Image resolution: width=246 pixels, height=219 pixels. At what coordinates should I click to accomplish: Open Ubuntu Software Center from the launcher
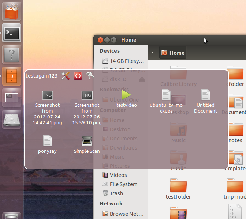(12, 11)
